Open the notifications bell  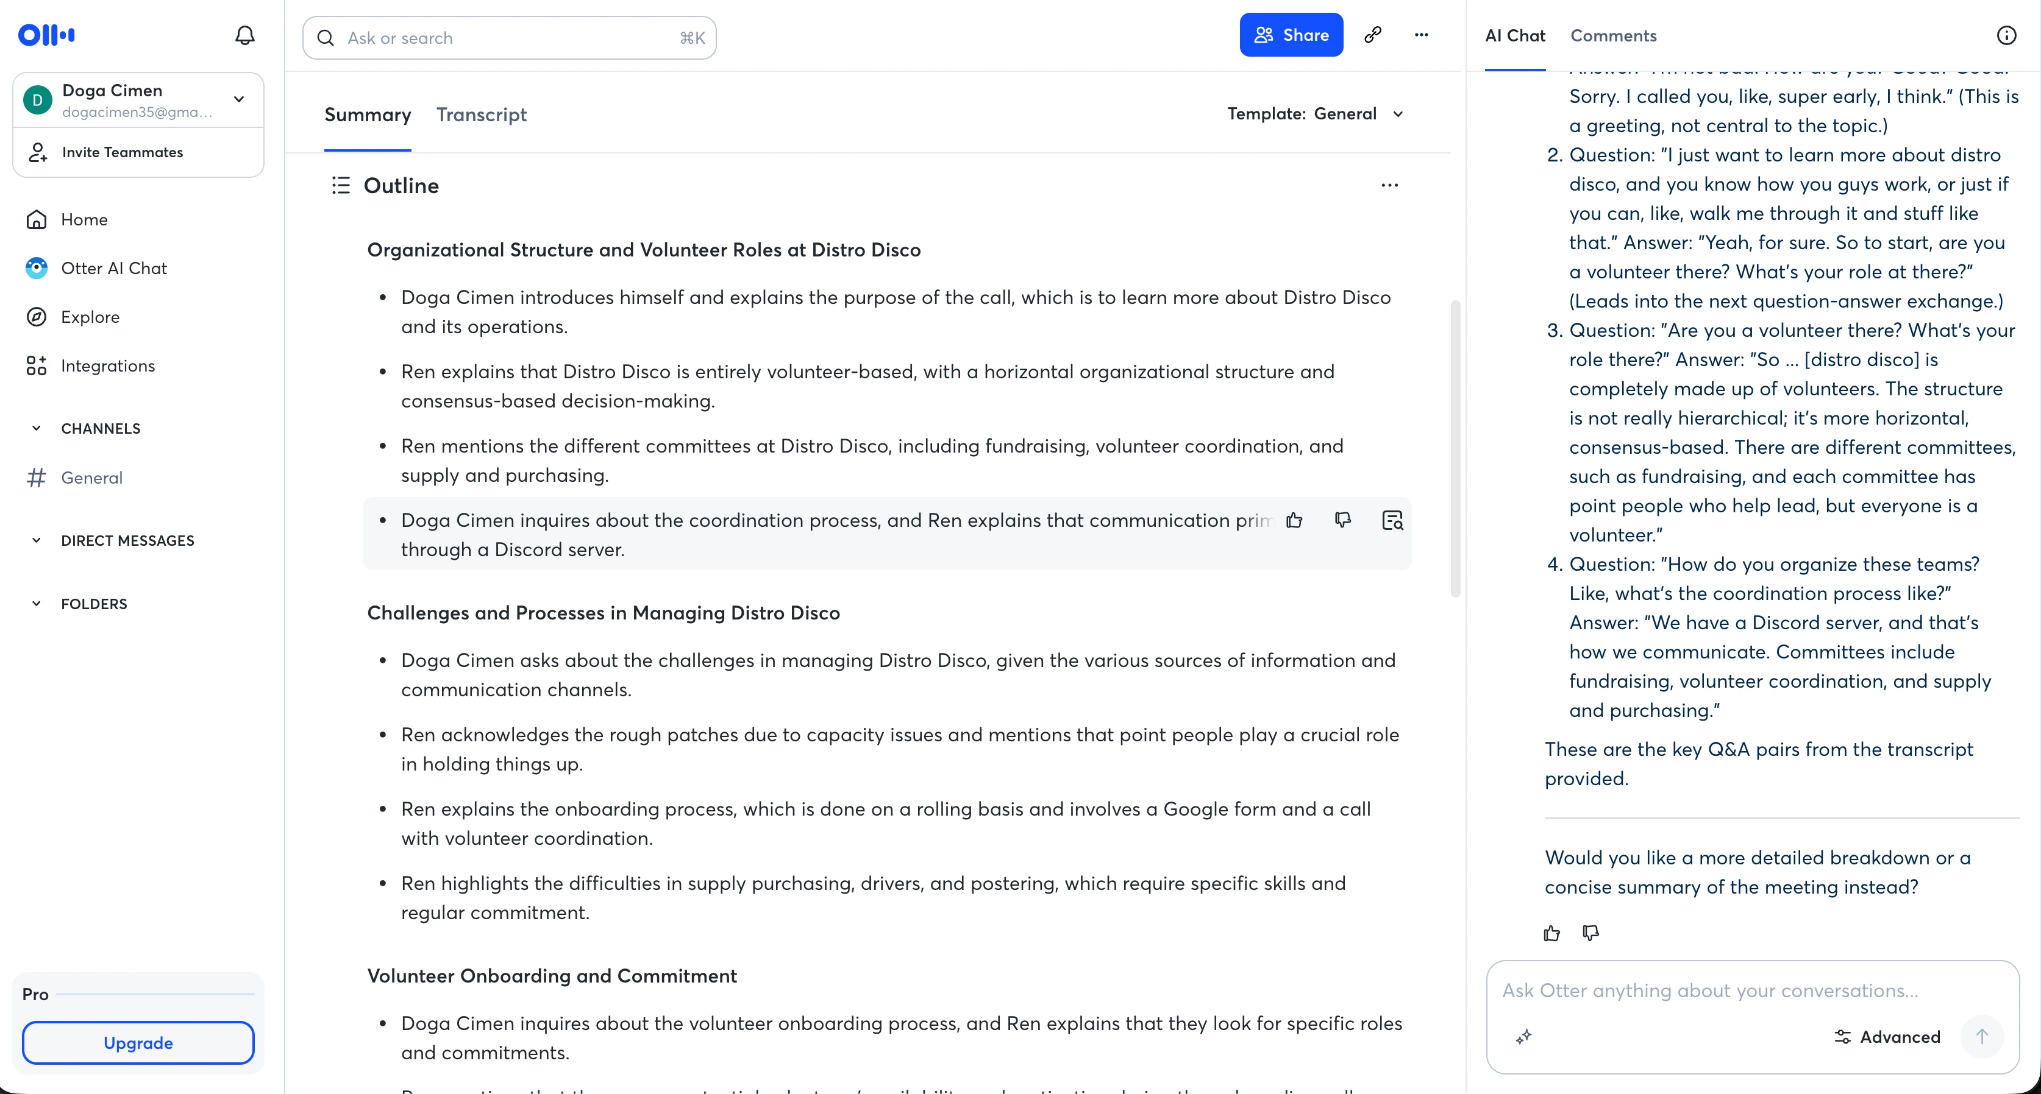click(245, 35)
